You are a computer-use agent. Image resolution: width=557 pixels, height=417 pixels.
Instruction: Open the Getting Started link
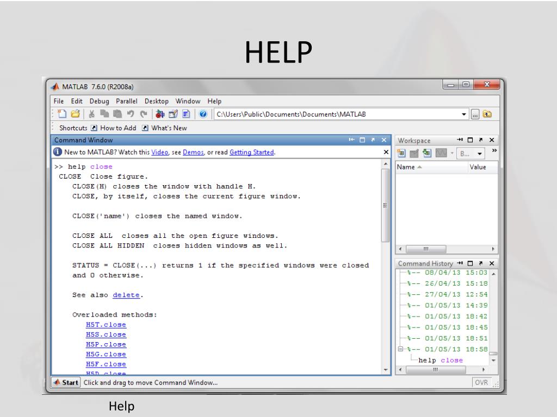(251, 152)
